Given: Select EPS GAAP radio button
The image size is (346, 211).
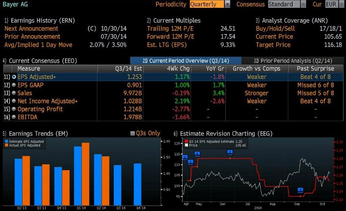Looking at the screenshot, I should tap(14, 85).
